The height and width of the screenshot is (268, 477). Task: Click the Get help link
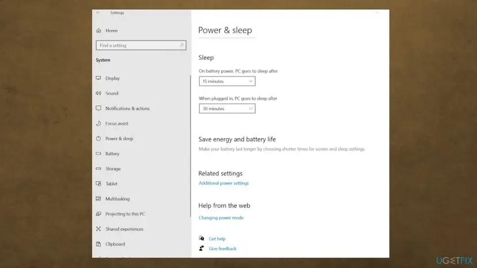click(217, 239)
